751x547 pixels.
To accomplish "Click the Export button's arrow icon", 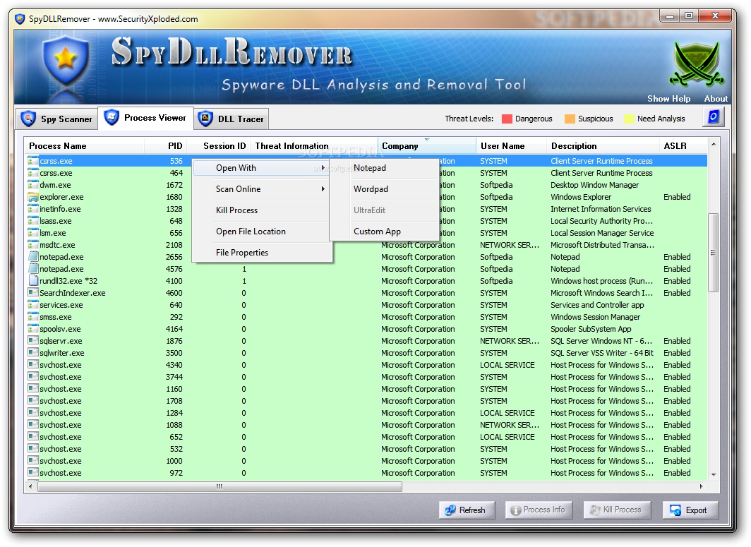I will 675,510.
